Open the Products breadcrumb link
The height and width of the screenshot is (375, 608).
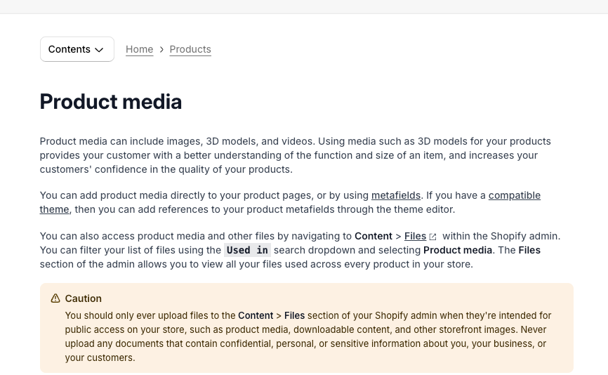(x=190, y=49)
